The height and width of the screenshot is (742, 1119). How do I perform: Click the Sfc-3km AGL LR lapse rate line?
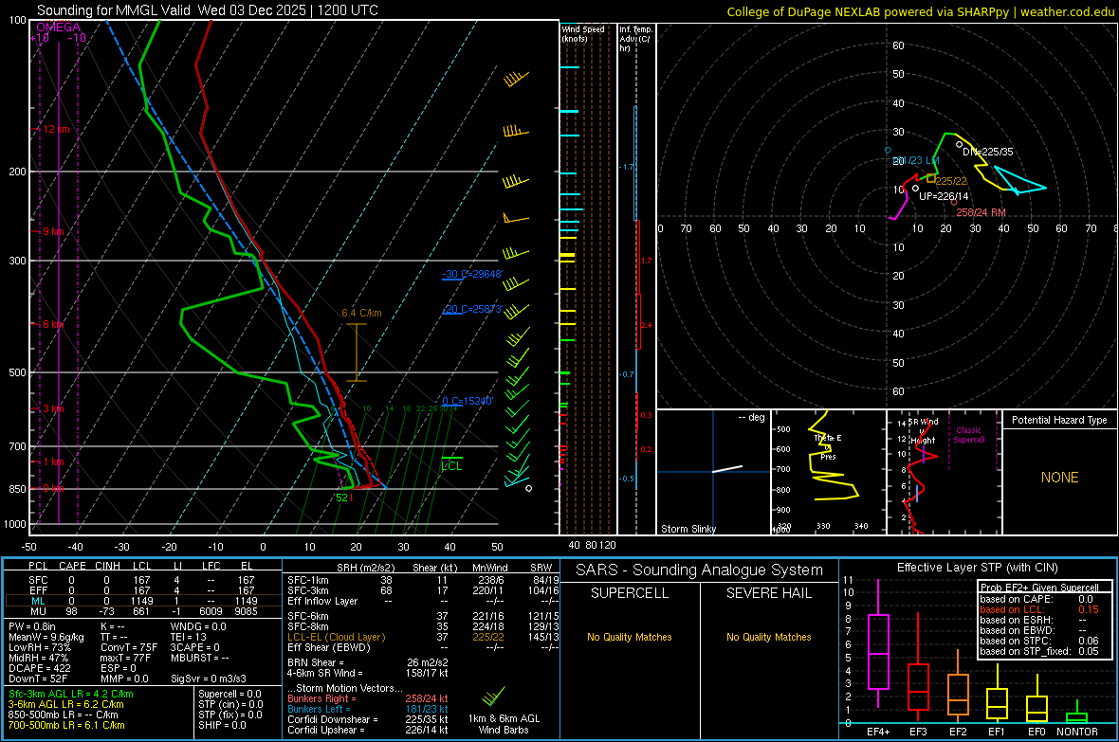(71, 694)
